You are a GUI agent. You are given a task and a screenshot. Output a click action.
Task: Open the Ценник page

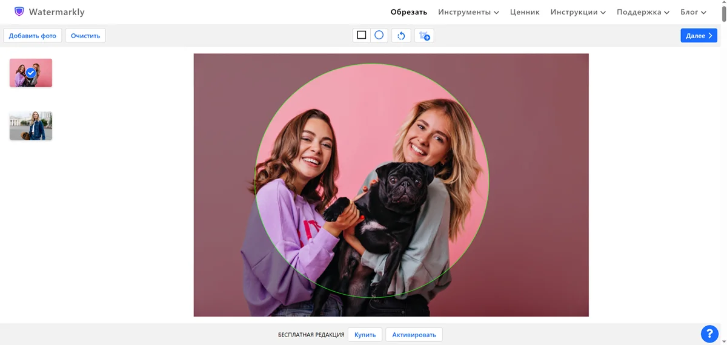click(525, 12)
